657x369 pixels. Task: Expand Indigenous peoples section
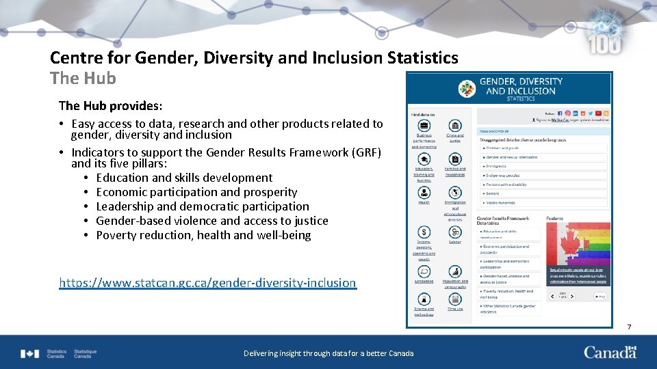(543, 176)
